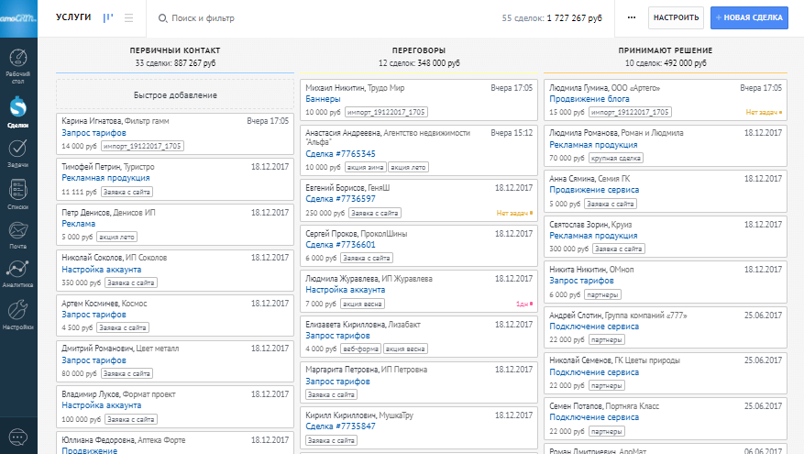Click the Поиск и фильтр search field

pyautogui.click(x=275, y=17)
